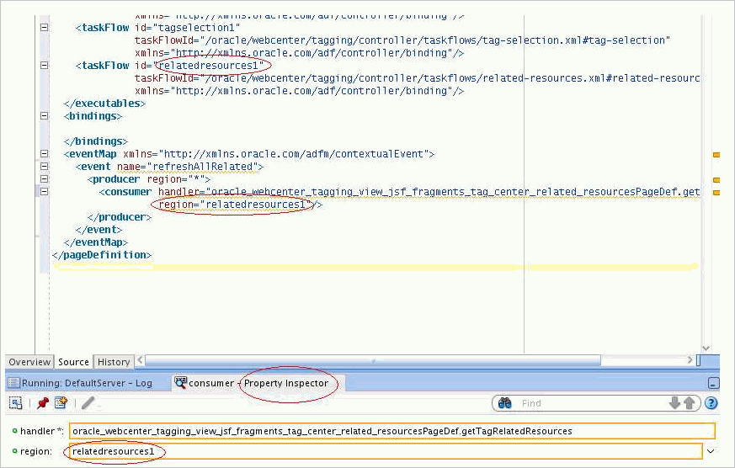Click the producer region="*" line
This screenshot has height=468, width=735.
[148, 179]
